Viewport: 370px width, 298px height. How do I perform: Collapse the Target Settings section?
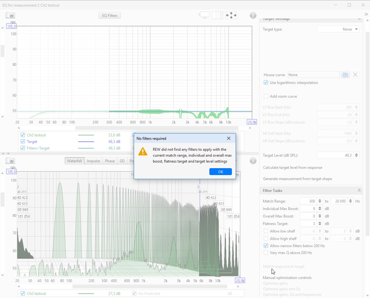click(359, 19)
